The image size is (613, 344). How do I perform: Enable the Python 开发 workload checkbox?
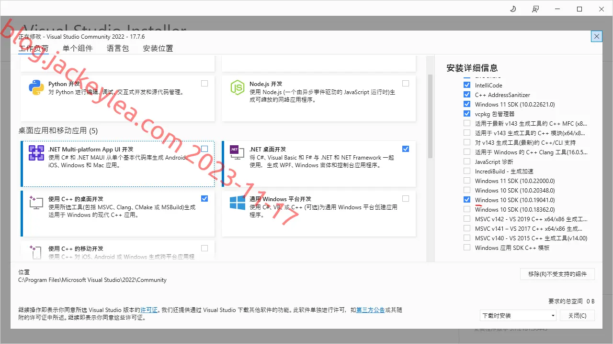tap(204, 83)
